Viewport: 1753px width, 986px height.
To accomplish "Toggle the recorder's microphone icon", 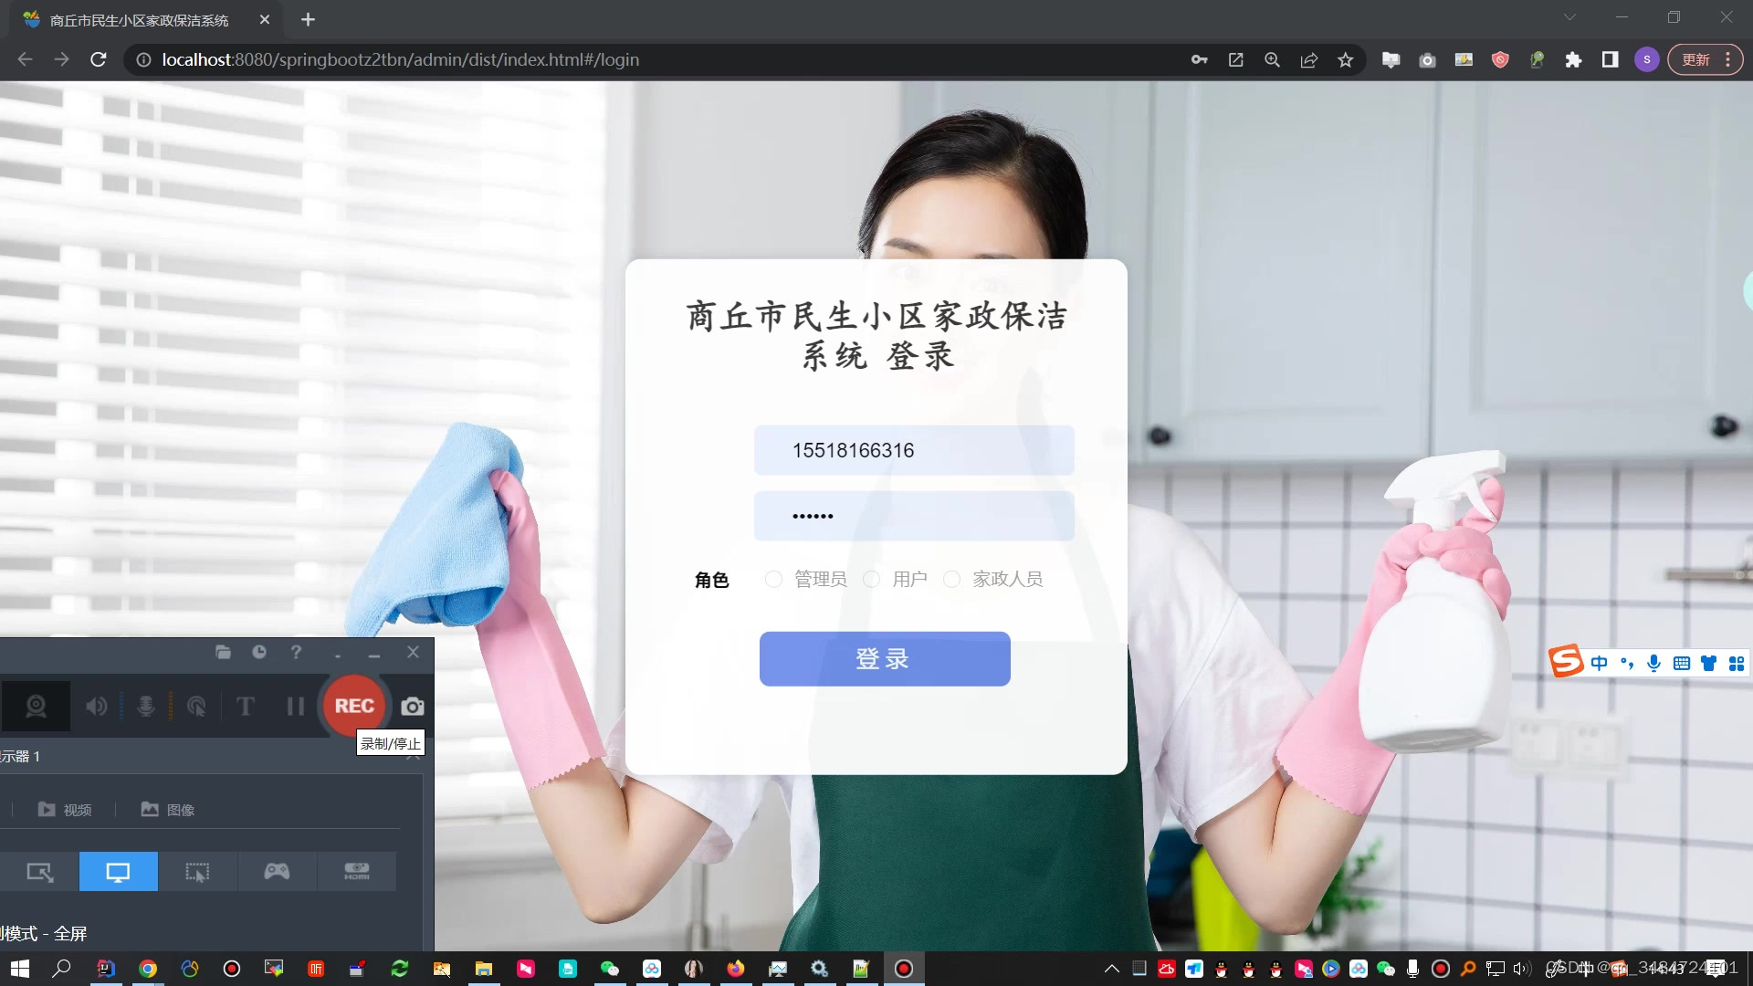I will (x=145, y=706).
